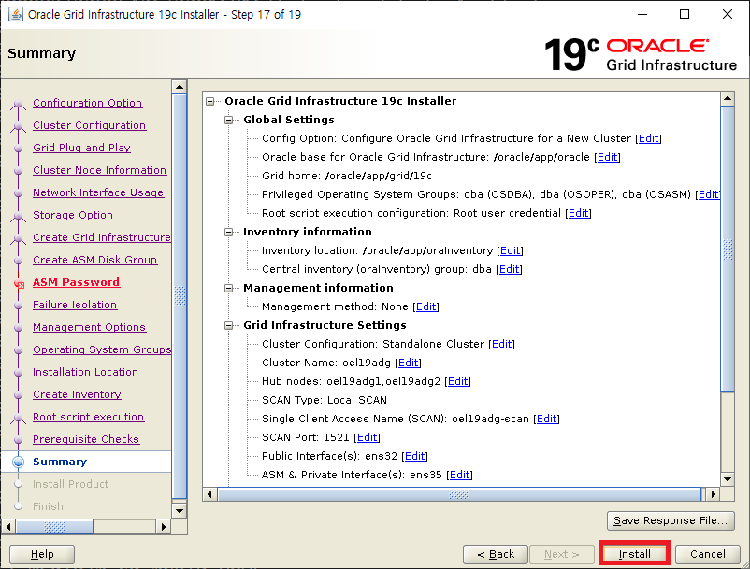Click the step list scroll-down arrow
The image size is (750, 569).
point(180,511)
